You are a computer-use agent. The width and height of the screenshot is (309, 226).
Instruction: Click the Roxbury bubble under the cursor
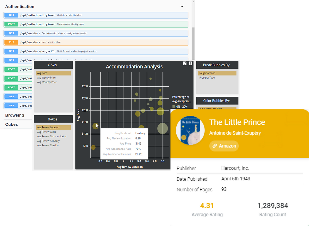95,126
